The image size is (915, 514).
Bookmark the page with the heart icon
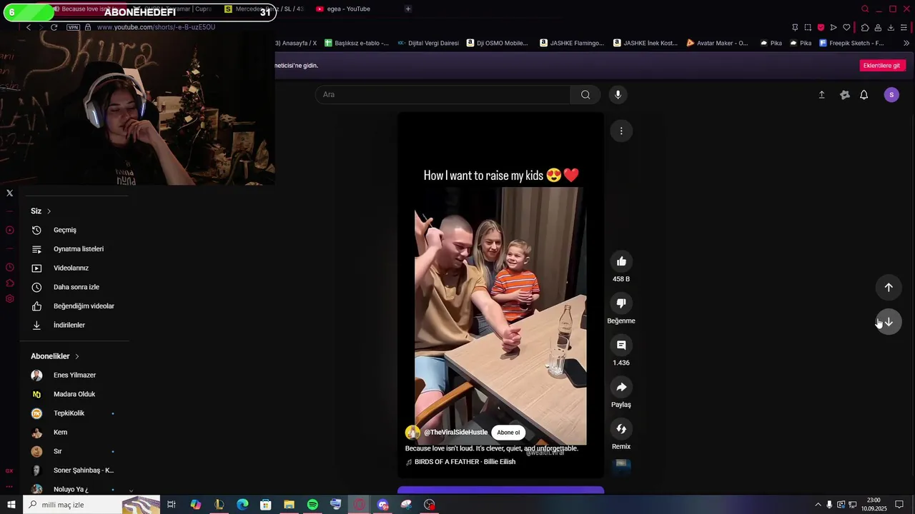tap(846, 27)
